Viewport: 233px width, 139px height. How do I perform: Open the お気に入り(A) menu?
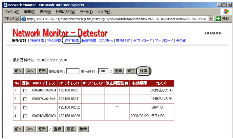[65, 12]
